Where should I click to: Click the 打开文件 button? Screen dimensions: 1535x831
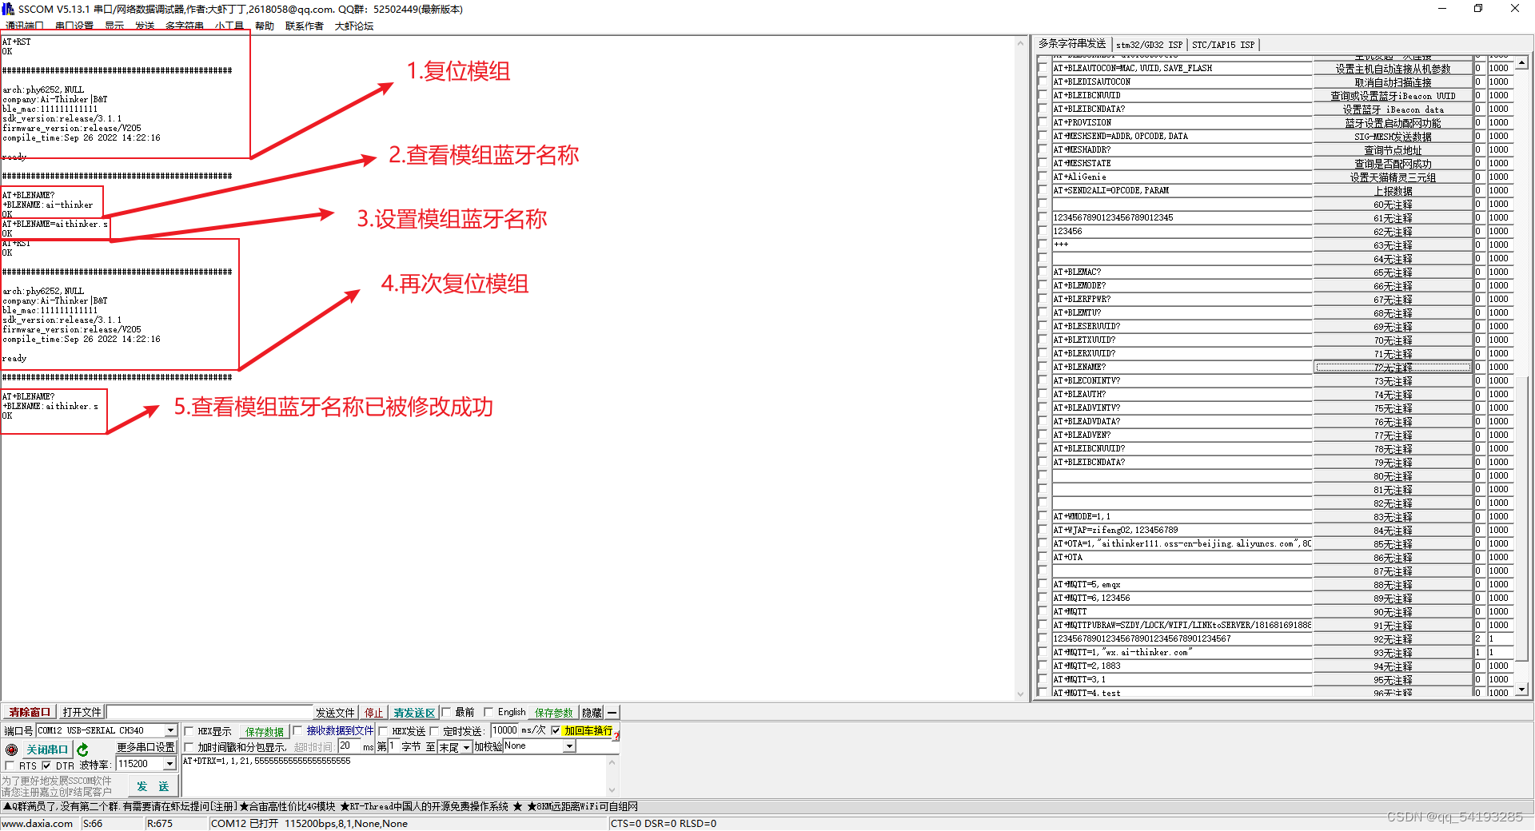click(x=82, y=712)
